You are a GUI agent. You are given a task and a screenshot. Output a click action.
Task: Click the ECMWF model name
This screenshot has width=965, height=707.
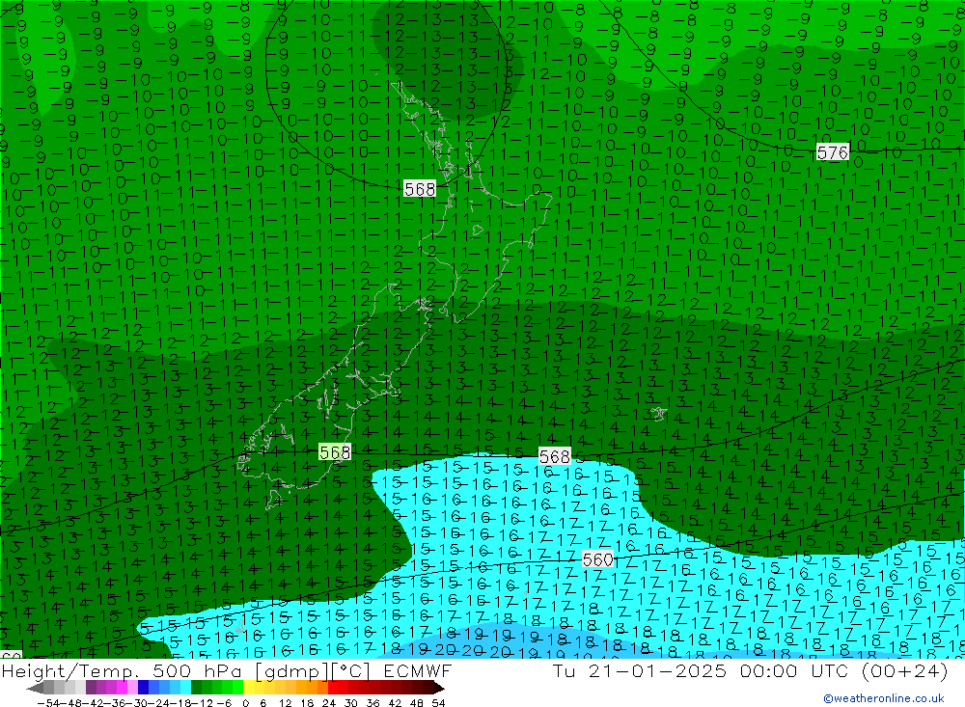point(417,670)
